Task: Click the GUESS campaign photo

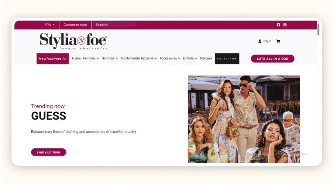Action: (x=244, y=119)
